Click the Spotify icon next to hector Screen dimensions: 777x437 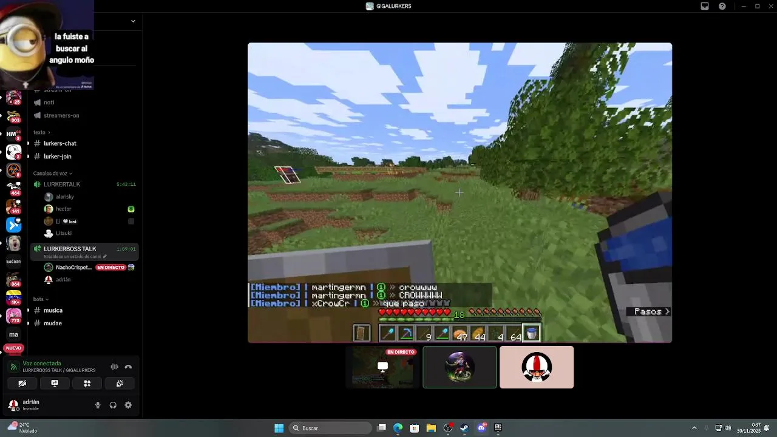(x=131, y=209)
